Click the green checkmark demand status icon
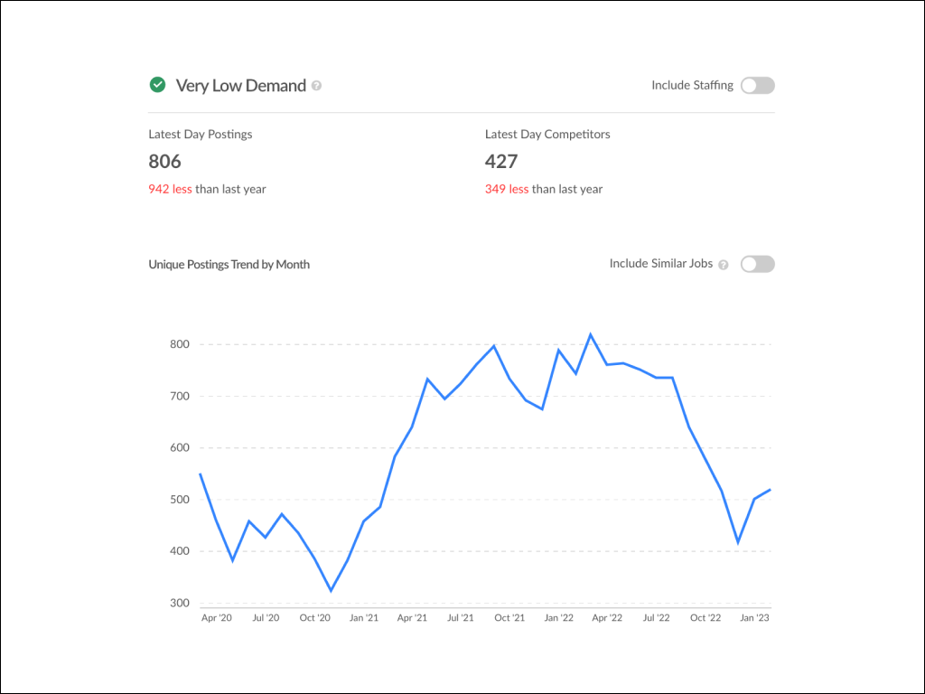 click(x=157, y=85)
